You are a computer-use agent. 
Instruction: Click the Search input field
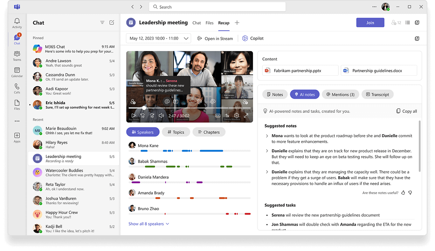click(217, 7)
